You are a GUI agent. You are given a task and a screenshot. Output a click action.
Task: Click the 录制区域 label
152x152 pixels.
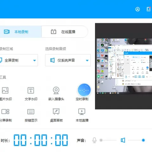tap(6, 49)
